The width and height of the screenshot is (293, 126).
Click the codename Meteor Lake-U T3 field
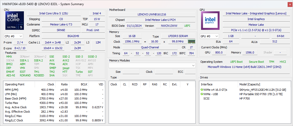click(61, 24)
